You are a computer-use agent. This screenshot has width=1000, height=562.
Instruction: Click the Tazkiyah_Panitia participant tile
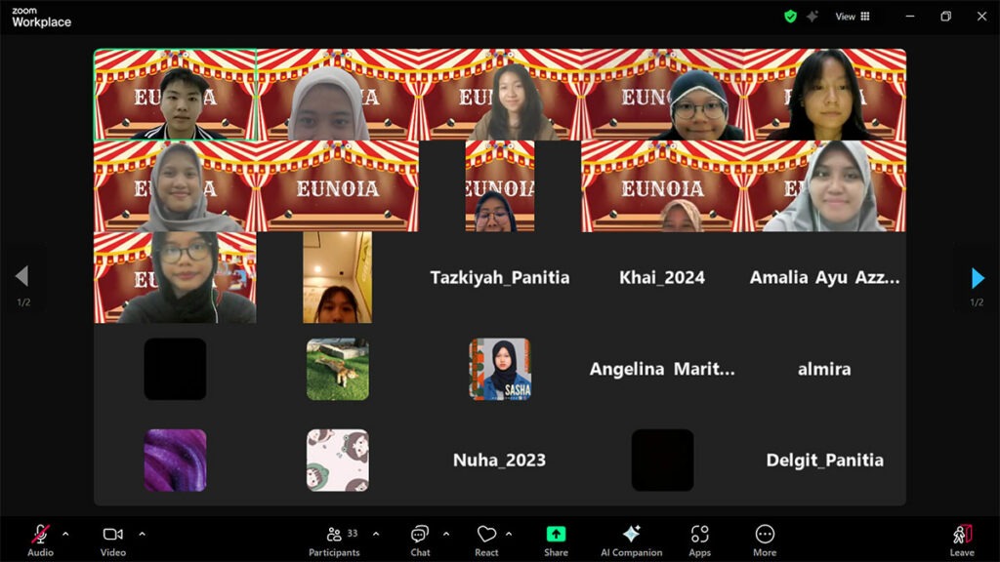coord(500,278)
